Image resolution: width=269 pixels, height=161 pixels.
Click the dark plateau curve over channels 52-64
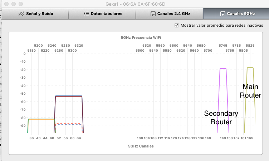click(69, 96)
